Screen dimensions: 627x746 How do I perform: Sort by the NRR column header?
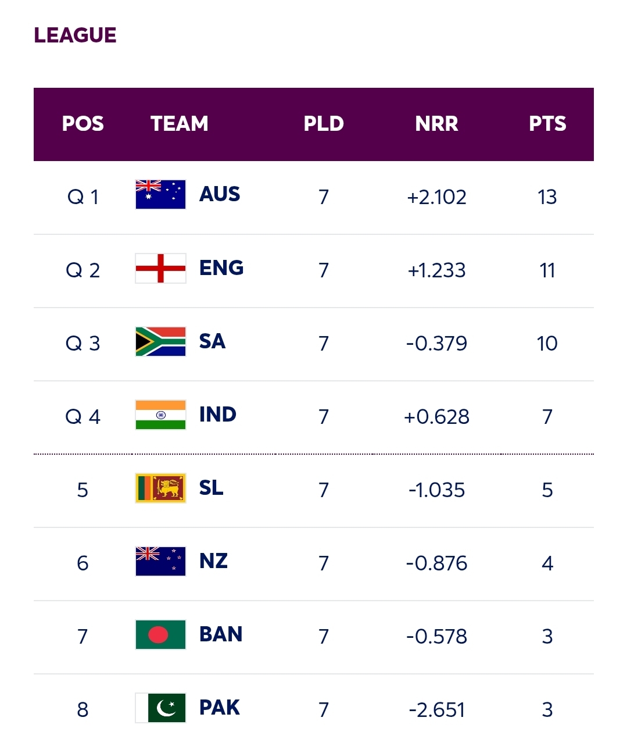click(x=436, y=124)
